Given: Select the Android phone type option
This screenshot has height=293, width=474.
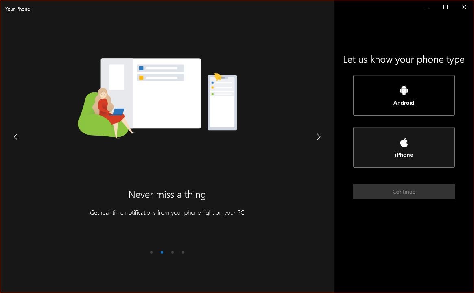Looking at the screenshot, I should (x=404, y=95).
